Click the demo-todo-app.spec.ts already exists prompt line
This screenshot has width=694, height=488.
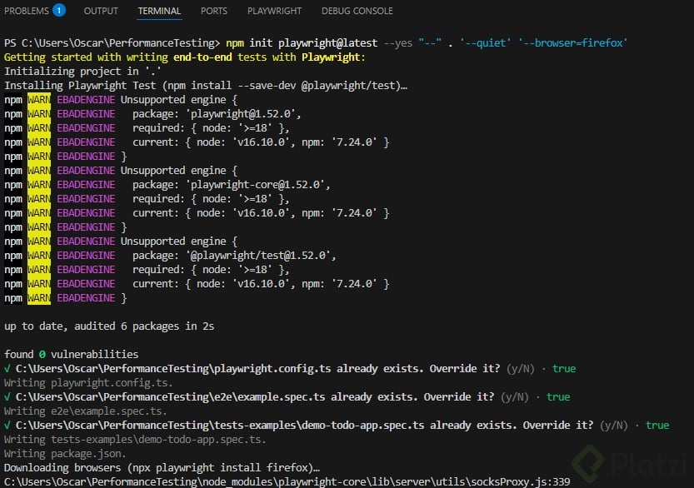(337, 426)
